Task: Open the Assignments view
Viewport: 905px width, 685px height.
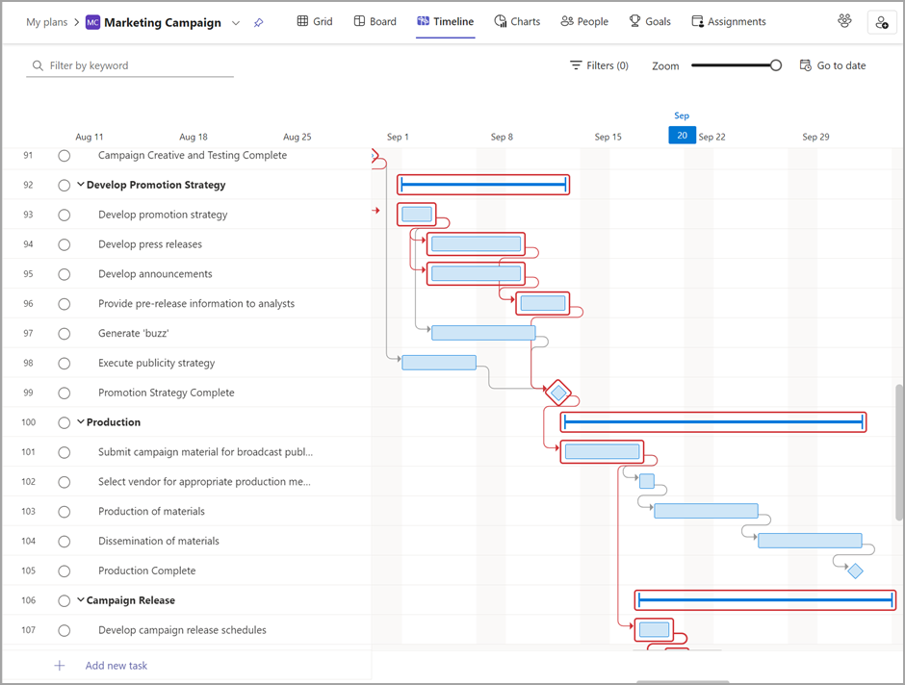Action: [729, 20]
